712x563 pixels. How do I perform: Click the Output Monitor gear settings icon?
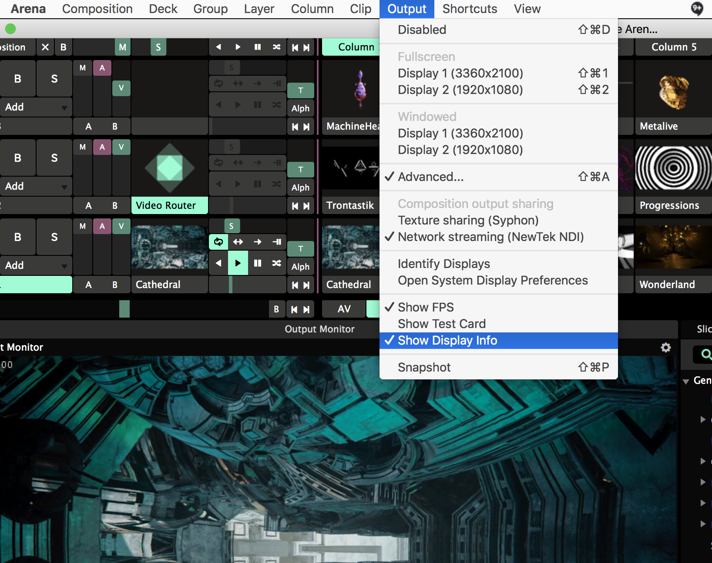[x=665, y=347]
